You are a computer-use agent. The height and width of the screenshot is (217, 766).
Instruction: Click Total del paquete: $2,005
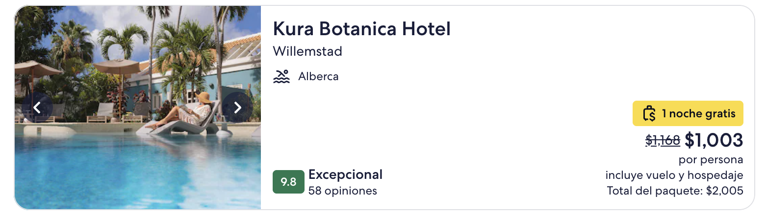tap(675, 191)
